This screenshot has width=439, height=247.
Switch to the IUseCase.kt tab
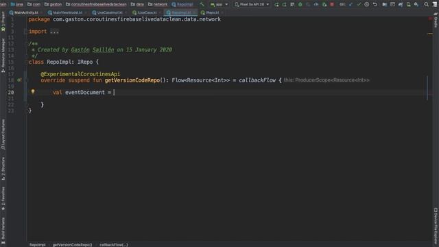click(x=147, y=12)
